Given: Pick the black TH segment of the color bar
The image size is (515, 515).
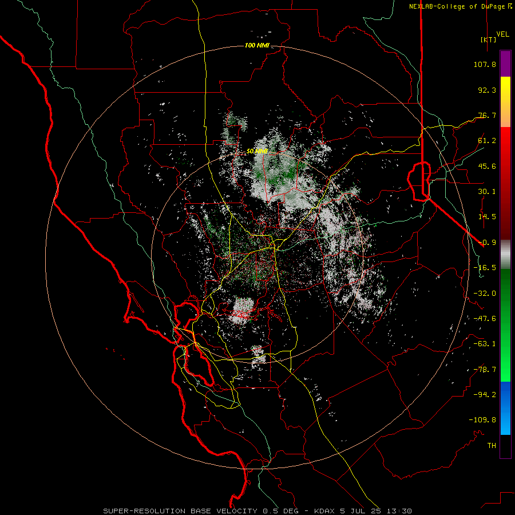Looking at the screenshot, I should [505, 446].
